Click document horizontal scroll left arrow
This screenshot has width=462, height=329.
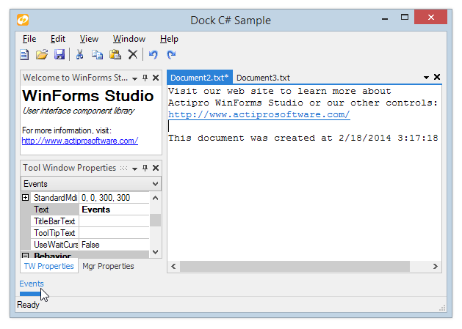click(173, 267)
